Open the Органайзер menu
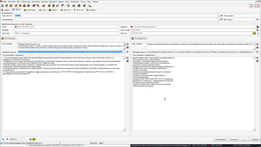The width and height of the screenshot is (261, 147). tap(75, 2)
